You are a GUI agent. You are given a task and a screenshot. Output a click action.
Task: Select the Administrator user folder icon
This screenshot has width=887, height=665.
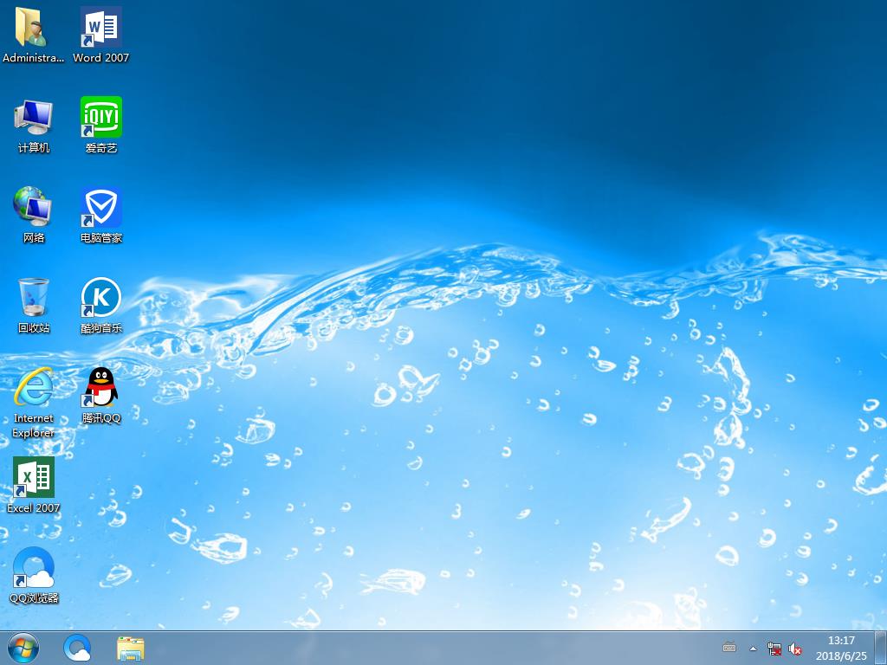(x=33, y=29)
